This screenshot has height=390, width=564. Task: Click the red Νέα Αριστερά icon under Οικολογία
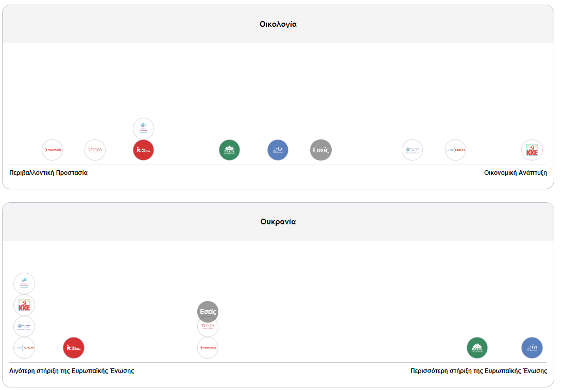[143, 150]
